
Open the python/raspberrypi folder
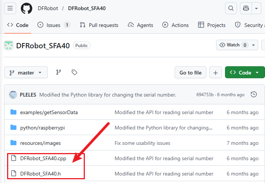(42, 128)
